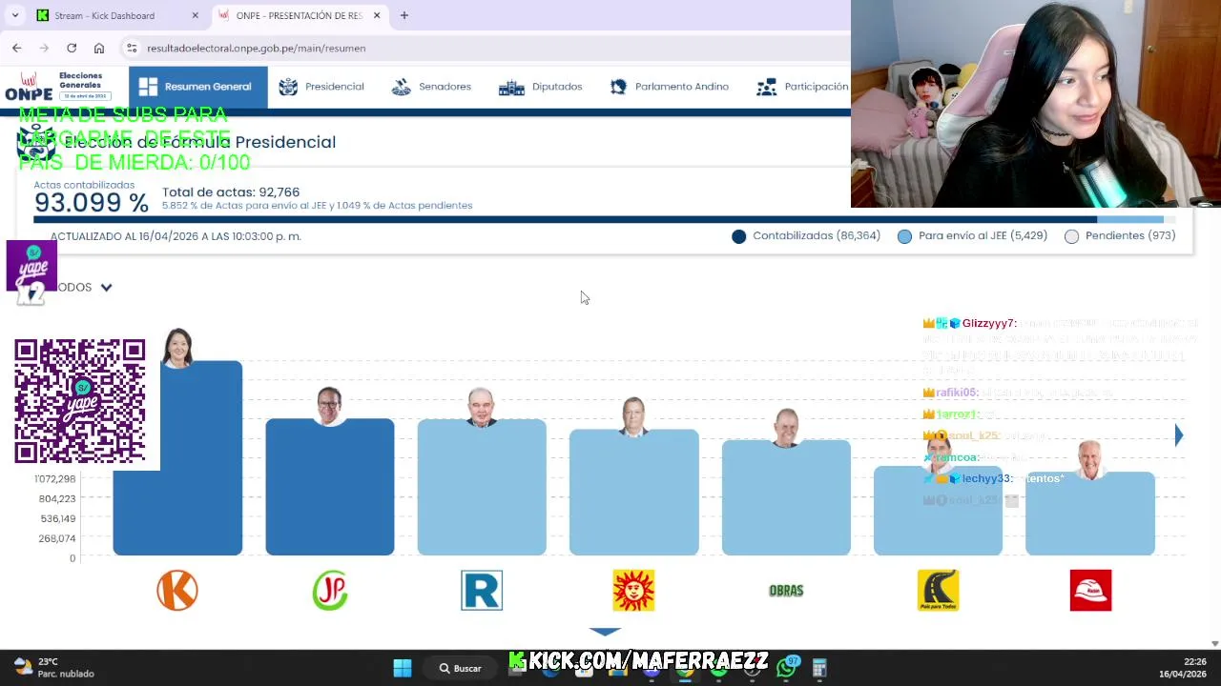Click the red hat party candidate bar
The width and height of the screenshot is (1221, 686).
point(1090,514)
